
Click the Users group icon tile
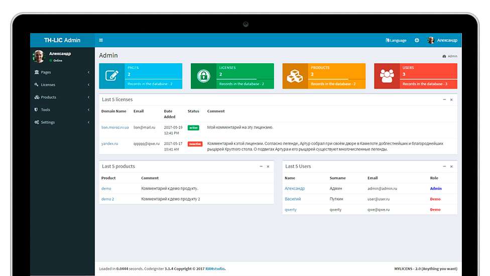coord(387,76)
